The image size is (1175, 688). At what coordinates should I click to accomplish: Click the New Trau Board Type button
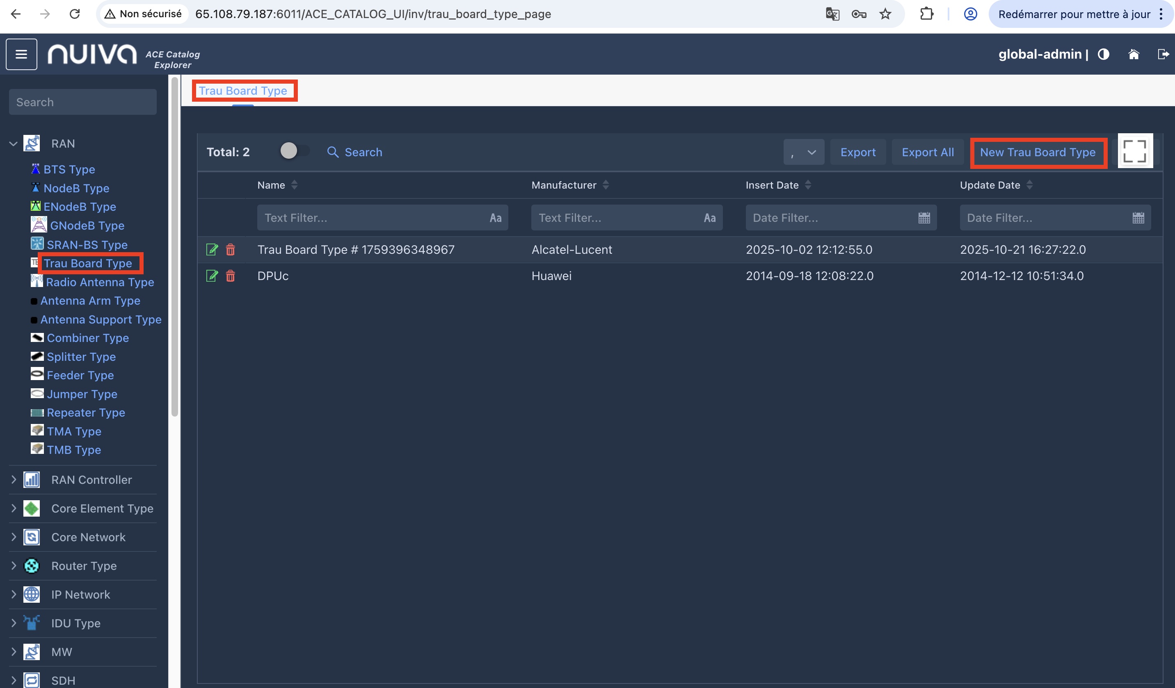point(1038,152)
